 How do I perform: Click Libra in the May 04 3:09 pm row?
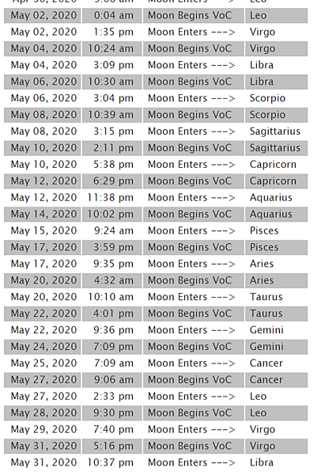pyautogui.click(x=262, y=65)
